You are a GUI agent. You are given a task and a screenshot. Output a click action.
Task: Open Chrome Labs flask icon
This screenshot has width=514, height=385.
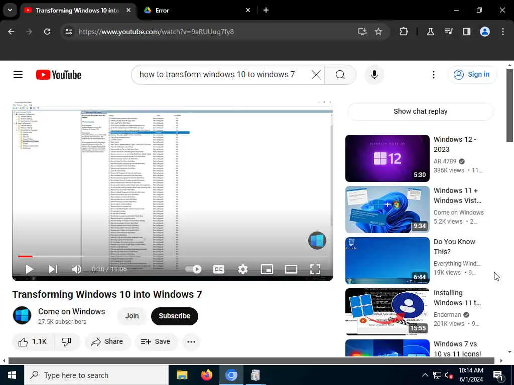point(430,32)
